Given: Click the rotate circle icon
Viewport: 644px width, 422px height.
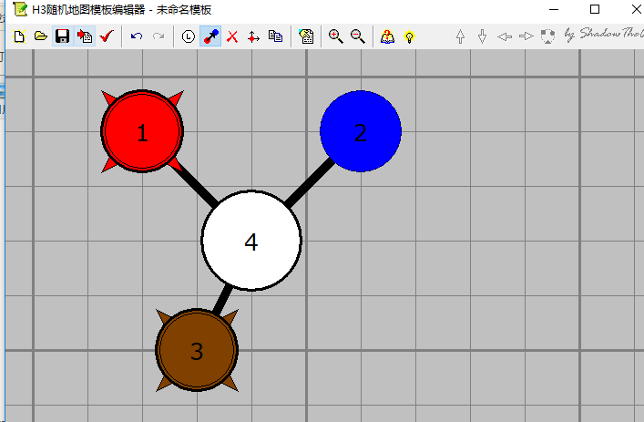Looking at the screenshot, I should tap(547, 36).
